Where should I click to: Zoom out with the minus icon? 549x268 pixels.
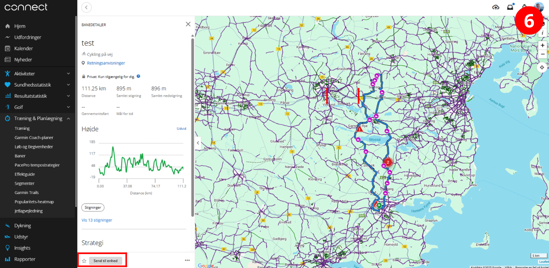click(x=543, y=54)
